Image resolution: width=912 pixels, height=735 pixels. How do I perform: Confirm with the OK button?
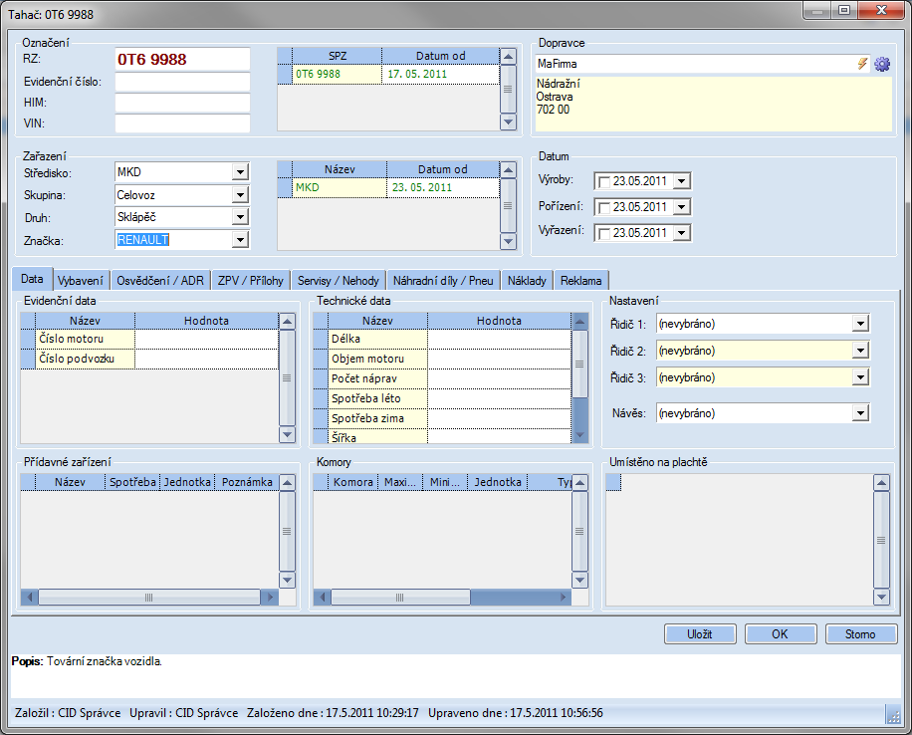[x=780, y=633]
